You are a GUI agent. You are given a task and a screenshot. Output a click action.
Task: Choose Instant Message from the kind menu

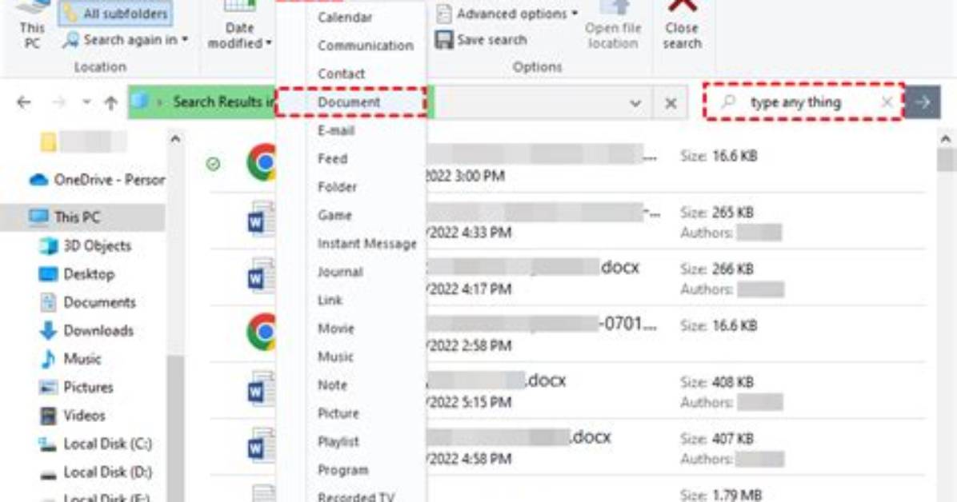[x=366, y=243]
